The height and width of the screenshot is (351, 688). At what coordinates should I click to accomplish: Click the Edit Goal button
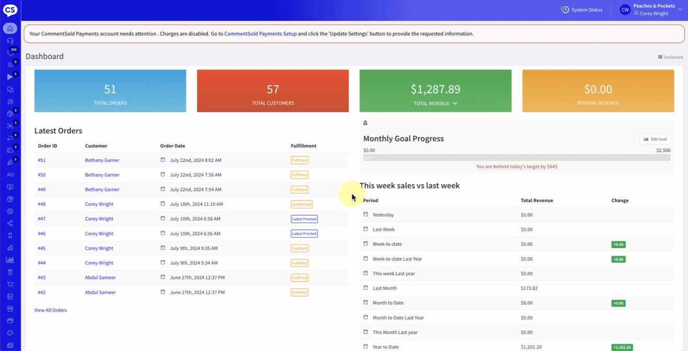(655, 139)
